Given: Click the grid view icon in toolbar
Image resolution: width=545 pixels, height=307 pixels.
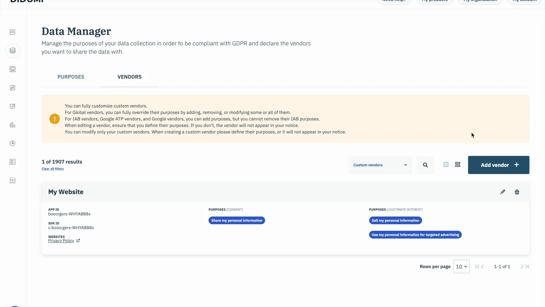Looking at the screenshot, I should click(446, 164).
